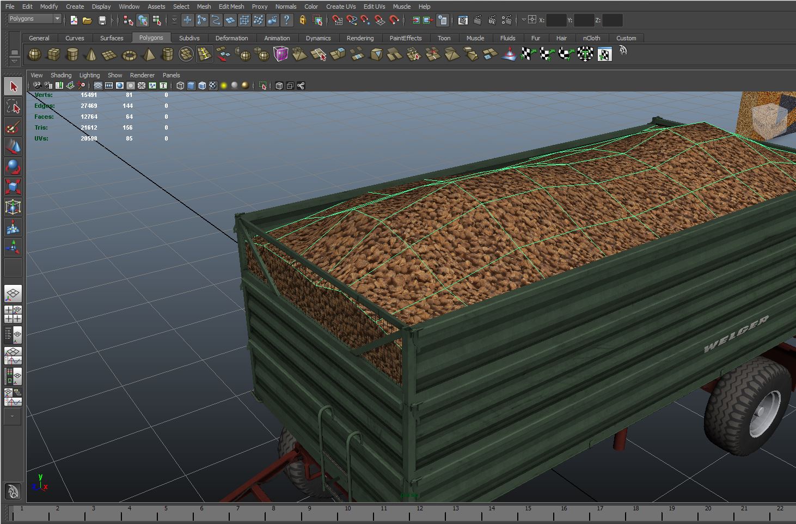
Task: Switch to the Surfaces shelf tab
Action: pos(112,38)
